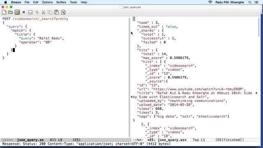Viewport: 263px width, 148px height.
Task: Paste from clipboard toolbar icon
Action: pos(57,12)
